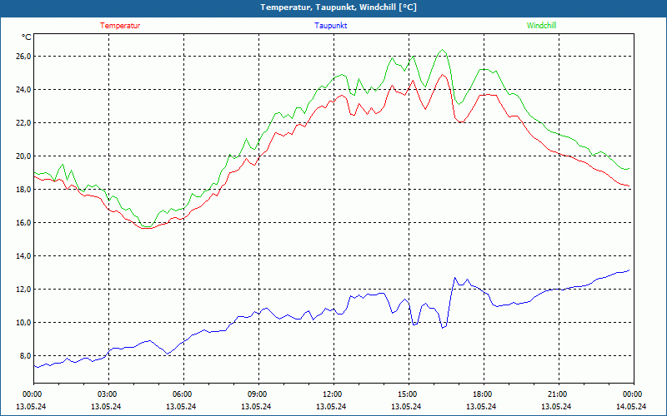Click the green Windchill legend label
The width and height of the screenshot is (667, 416).
541,26
